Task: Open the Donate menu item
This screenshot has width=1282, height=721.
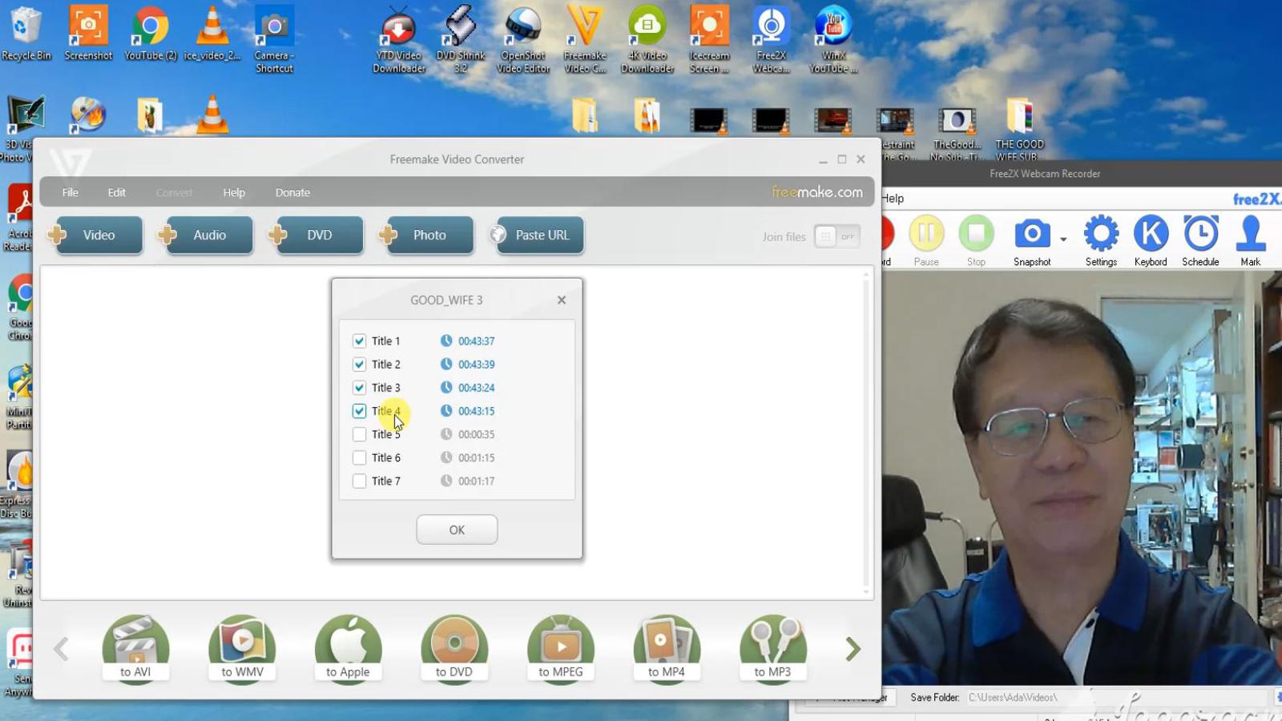Action: (292, 192)
